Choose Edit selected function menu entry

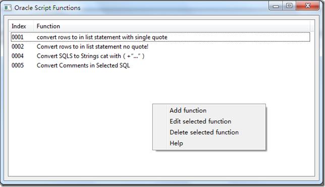pyautogui.click(x=209, y=121)
